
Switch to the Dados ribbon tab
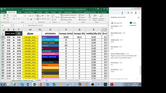(47, 12)
